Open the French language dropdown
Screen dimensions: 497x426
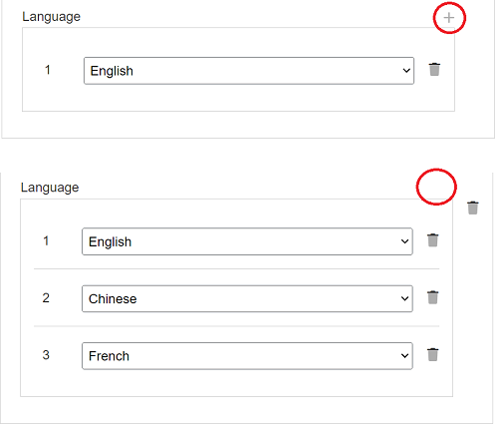(x=247, y=356)
